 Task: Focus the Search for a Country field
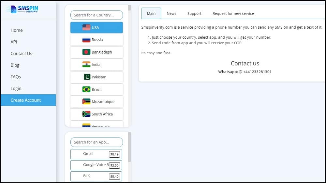(97, 15)
